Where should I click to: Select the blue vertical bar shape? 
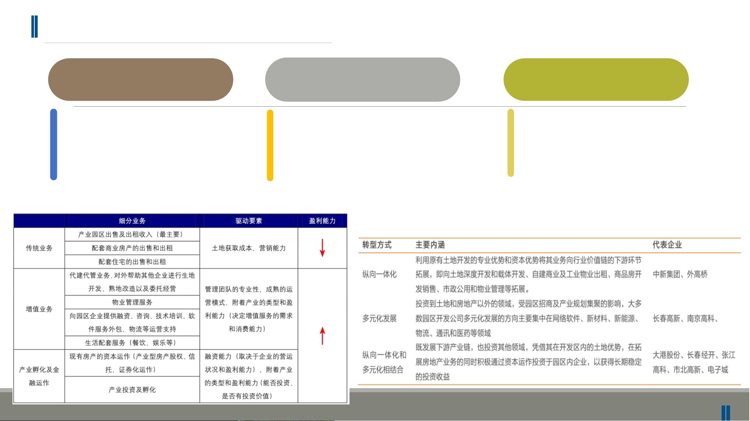click(x=54, y=144)
